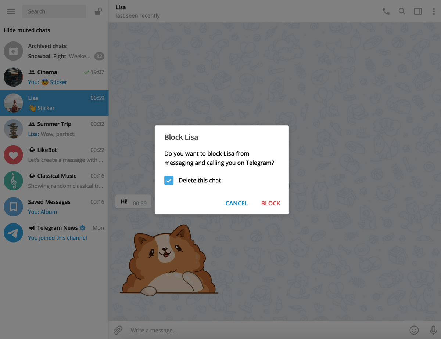This screenshot has width=441, height=339.
Task: Click 'You joined this channel' preview text
Action: [57, 238]
